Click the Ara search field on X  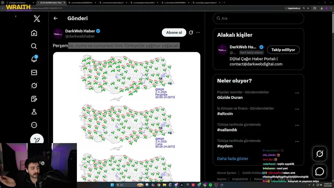click(x=258, y=18)
